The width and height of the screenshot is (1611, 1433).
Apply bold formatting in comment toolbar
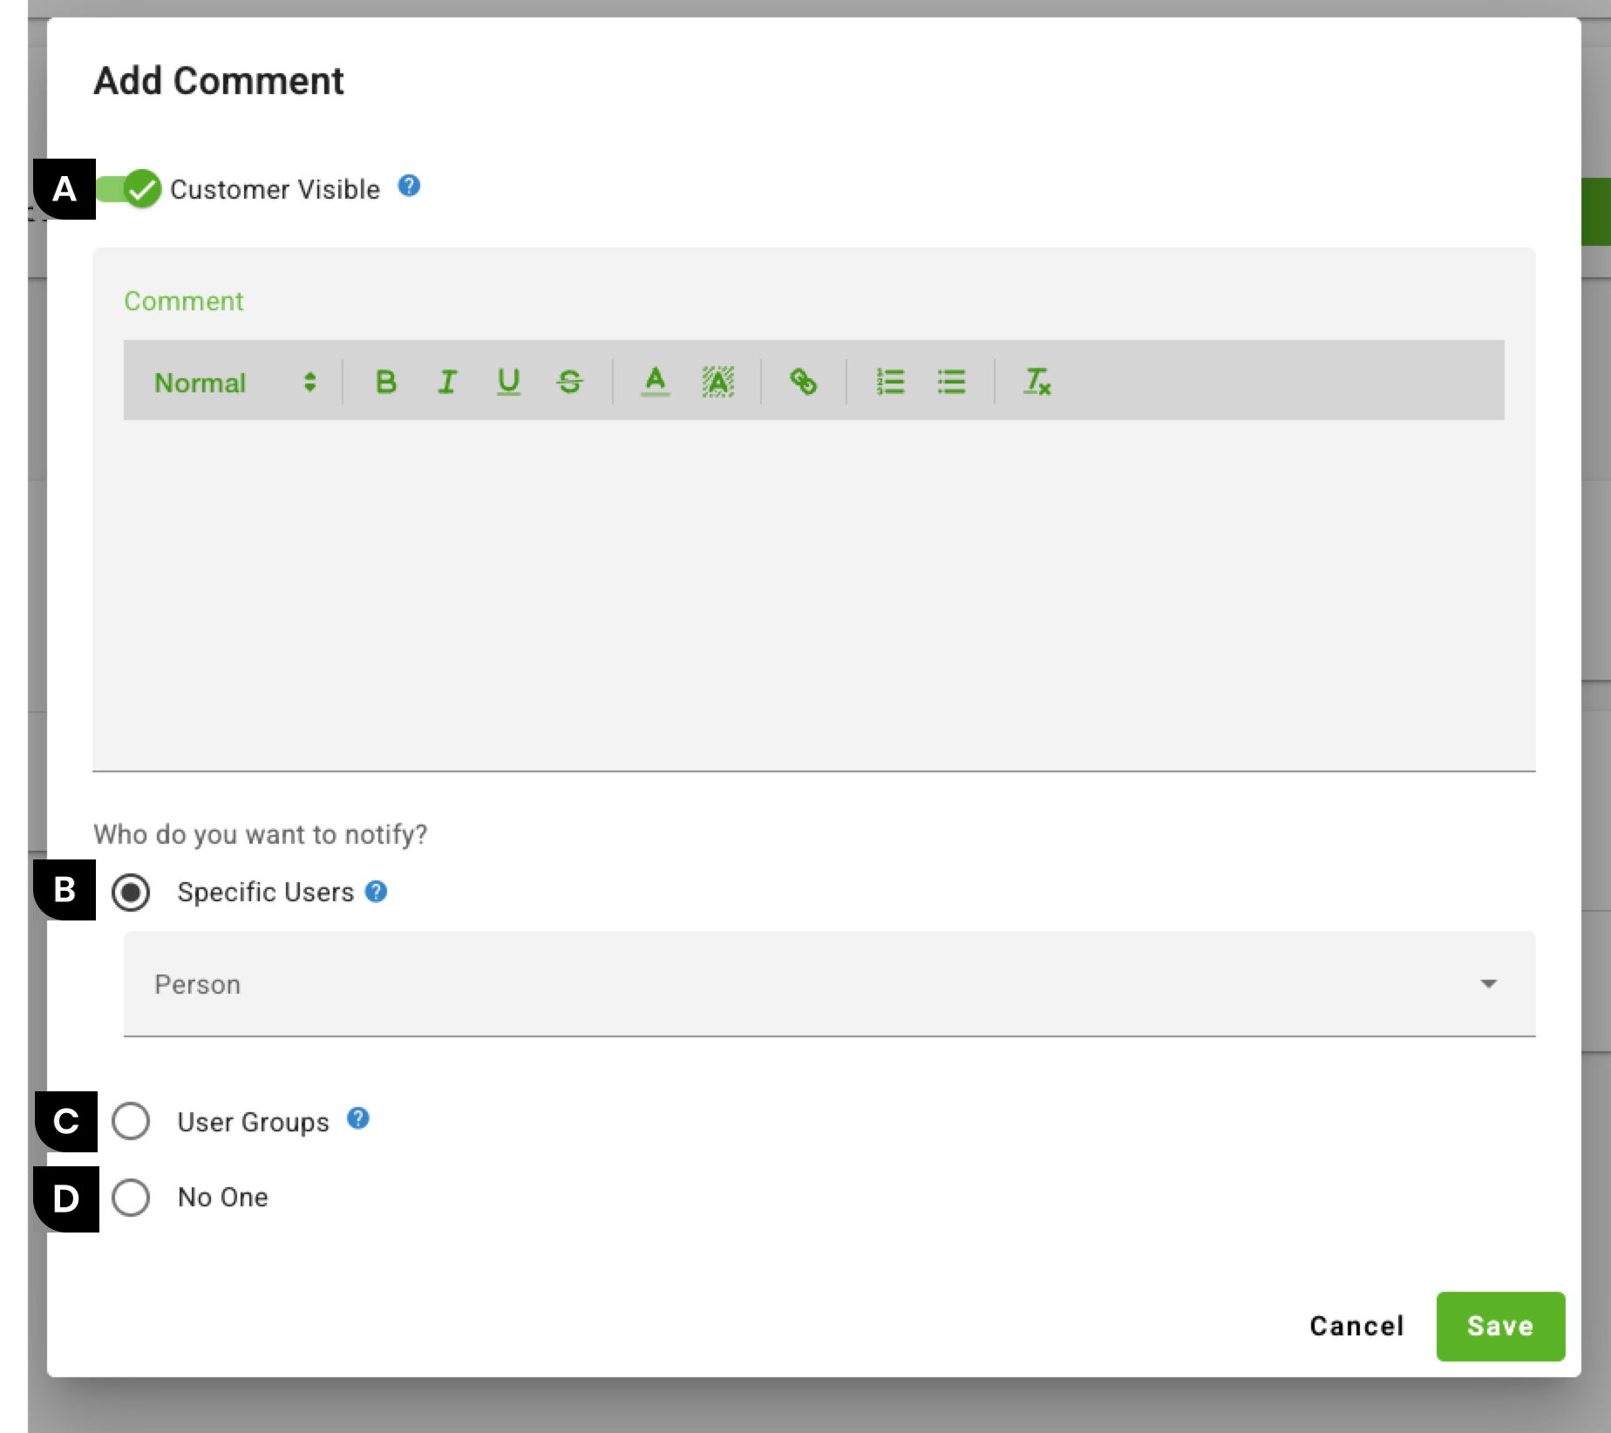click(x=385, y=382)
